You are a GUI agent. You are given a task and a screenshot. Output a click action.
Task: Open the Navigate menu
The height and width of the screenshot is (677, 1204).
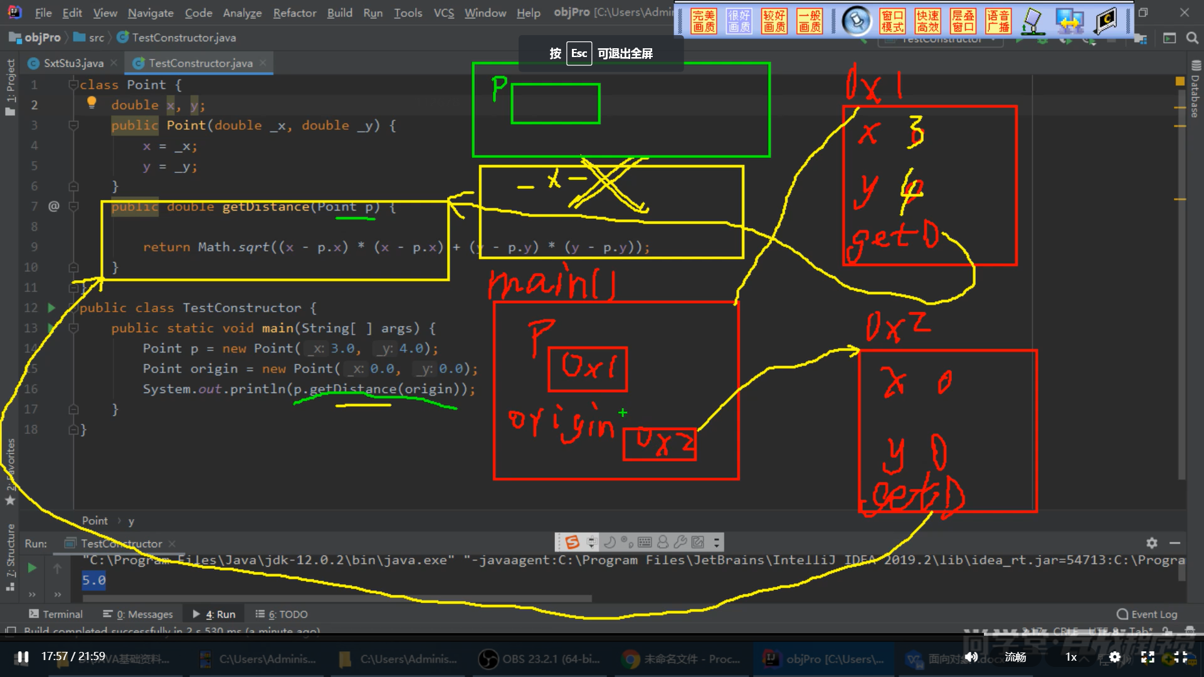pos(150,13)
